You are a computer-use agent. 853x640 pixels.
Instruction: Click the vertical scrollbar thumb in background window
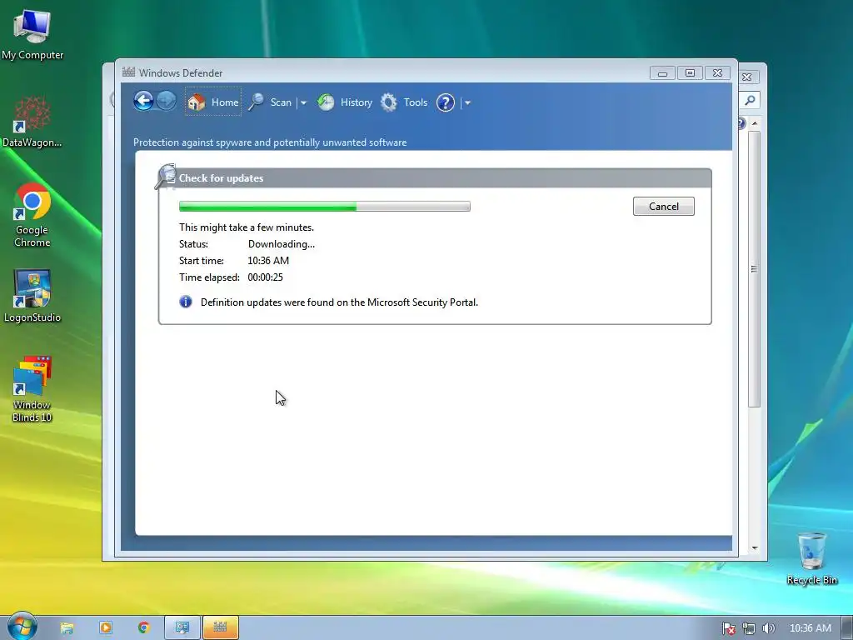754,269
